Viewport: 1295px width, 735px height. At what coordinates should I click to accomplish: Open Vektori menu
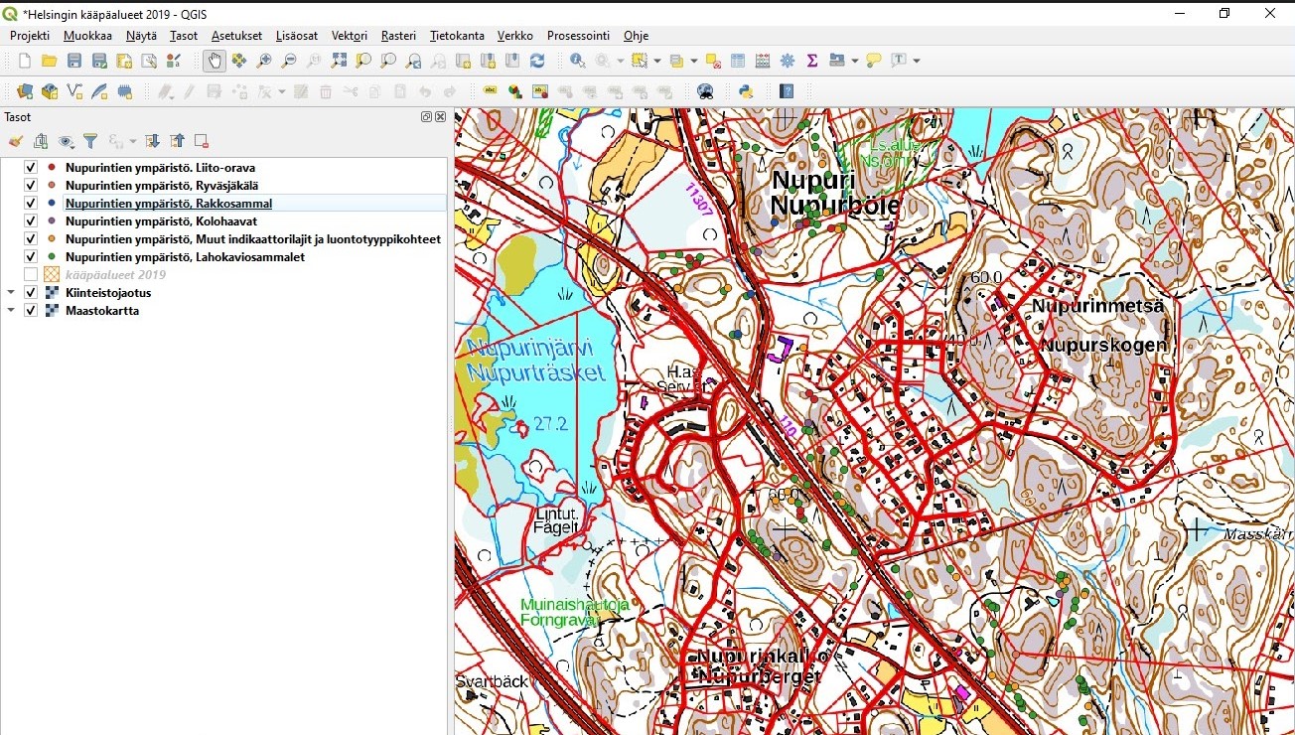[x=350, y=36]
